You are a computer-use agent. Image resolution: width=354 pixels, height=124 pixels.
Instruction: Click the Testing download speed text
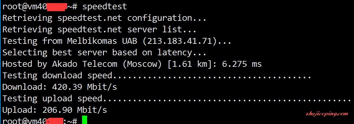57,76
